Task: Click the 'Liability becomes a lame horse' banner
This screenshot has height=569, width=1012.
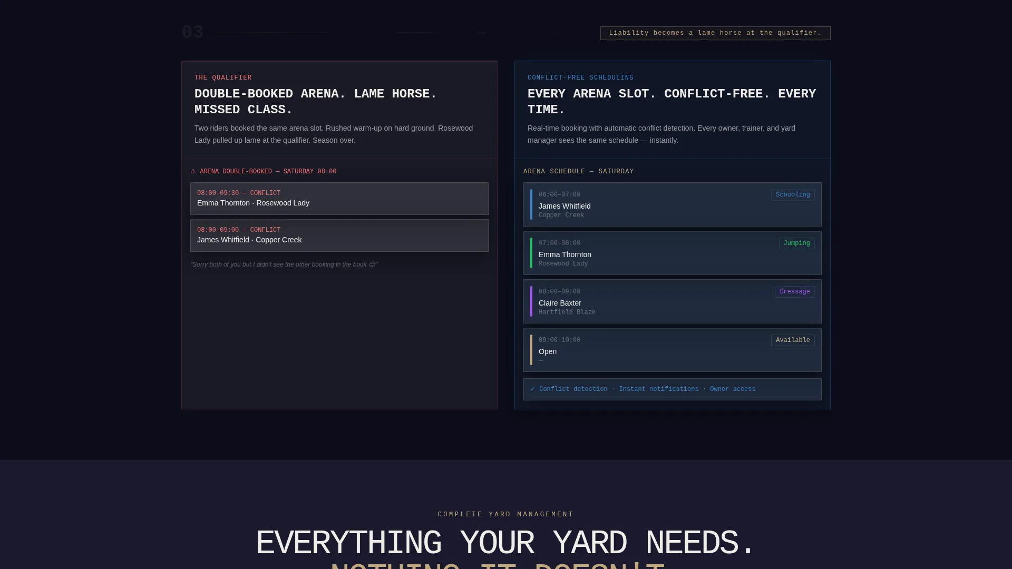Action: coord(715,33)
